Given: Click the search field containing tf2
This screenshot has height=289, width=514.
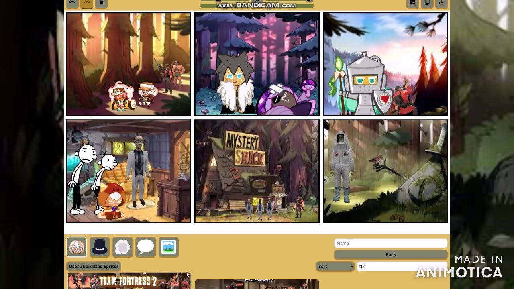Looking at the screenshot, I should pyautogui.click(x=402, y=266).
